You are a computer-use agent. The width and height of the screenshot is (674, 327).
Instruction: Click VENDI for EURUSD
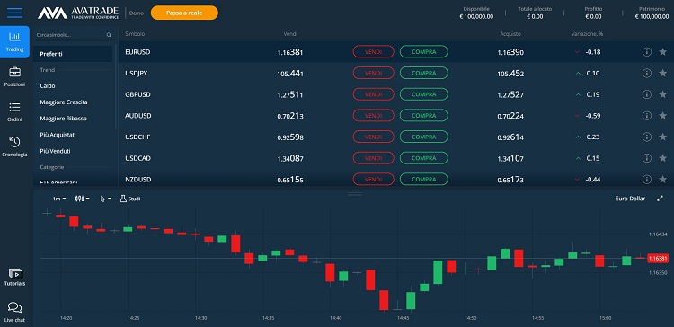tap(374, 51)
